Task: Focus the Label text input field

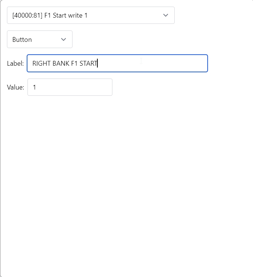Action: [x=117, y=63]
